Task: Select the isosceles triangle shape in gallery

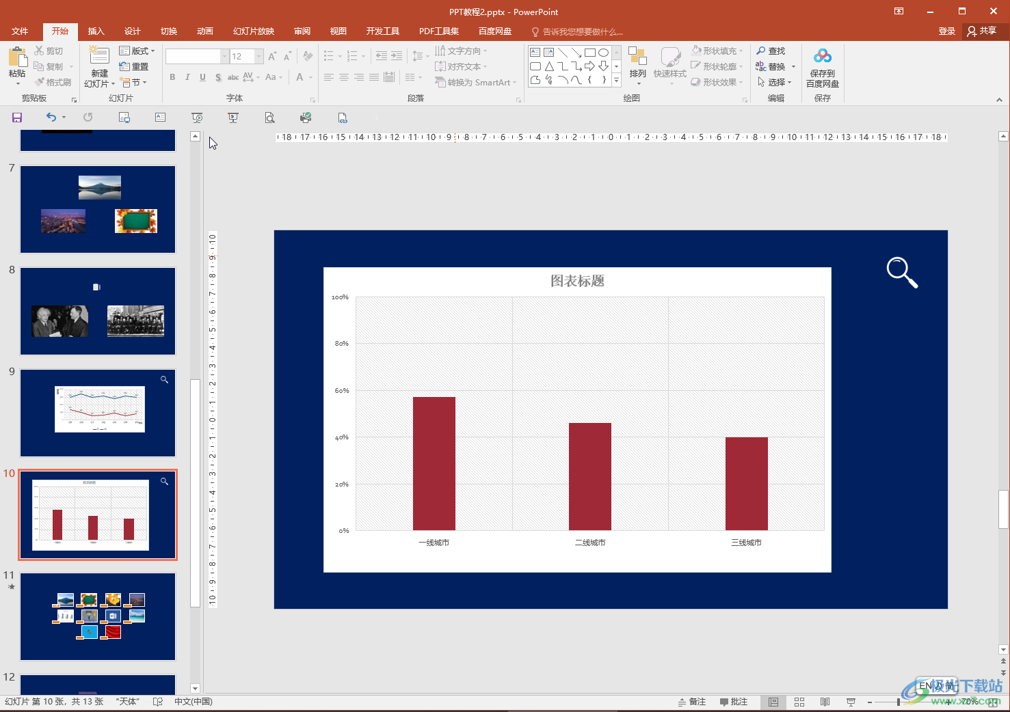Action: pyautogui.click(x=548, y=66)
